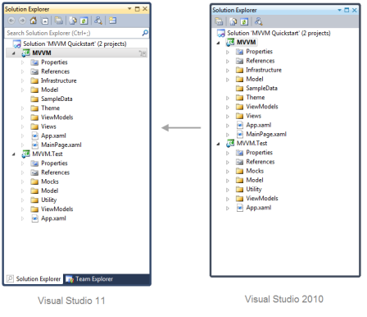
Task: Click the MainPage.xaml file icon in Visual Studio 11 panel
Action: (34, 145)
